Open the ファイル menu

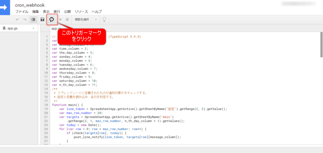21,12
